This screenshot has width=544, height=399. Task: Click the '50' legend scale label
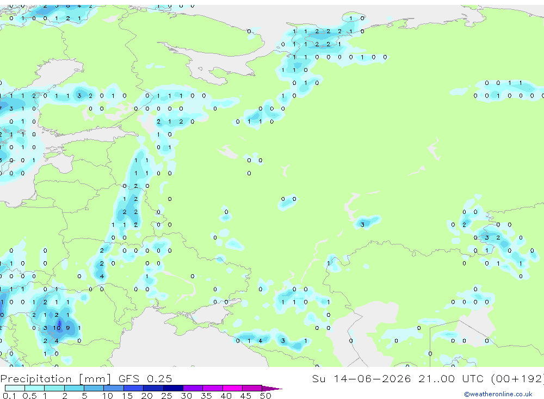click(265, 396)
